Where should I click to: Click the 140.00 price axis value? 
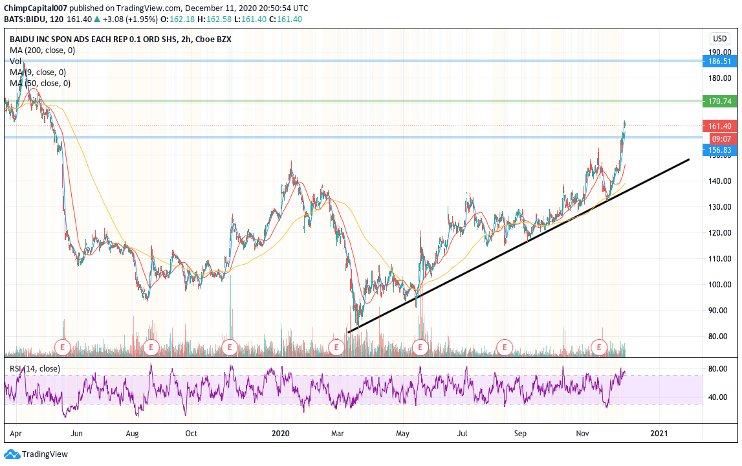click(x=720, y=181)
